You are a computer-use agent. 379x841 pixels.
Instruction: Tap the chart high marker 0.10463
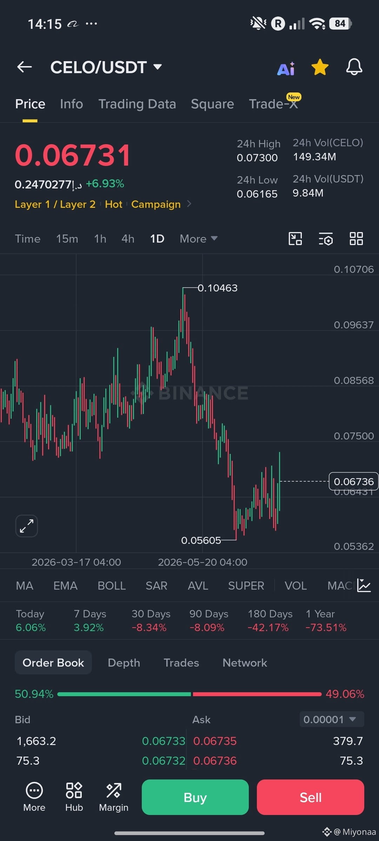218,288
